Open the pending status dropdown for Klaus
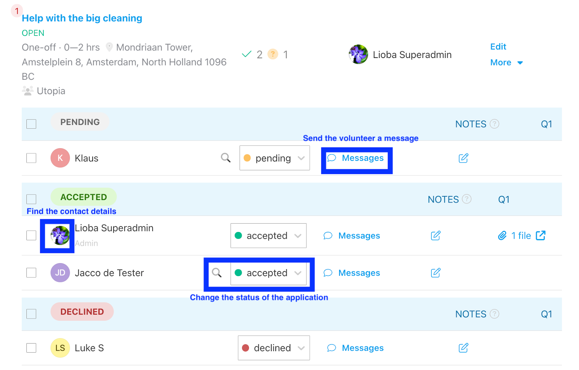The width and height of the screenshot is (579, 370). click(274, 158)
